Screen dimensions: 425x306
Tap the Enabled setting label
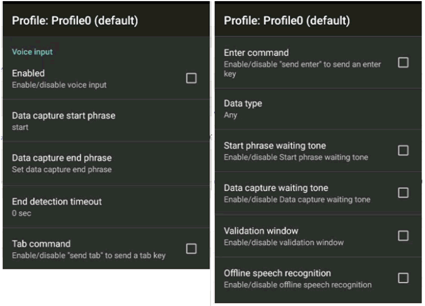click(x=28, y=73)
